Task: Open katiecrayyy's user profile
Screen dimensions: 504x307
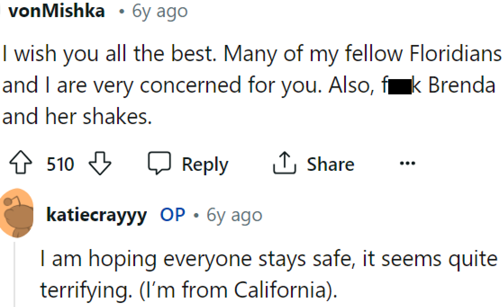Action: (96, 214)
